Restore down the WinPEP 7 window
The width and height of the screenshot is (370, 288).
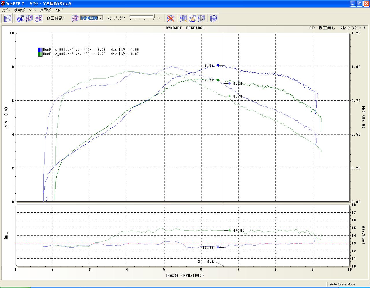(x=360, y=3)
